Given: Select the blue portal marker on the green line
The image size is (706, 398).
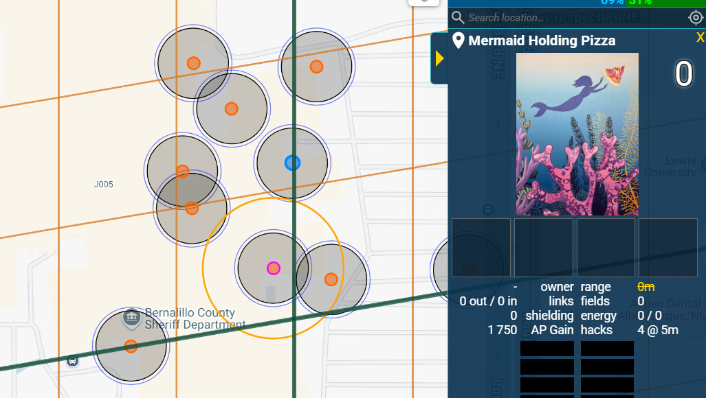Looking at the screenshot, I should 292,163.
